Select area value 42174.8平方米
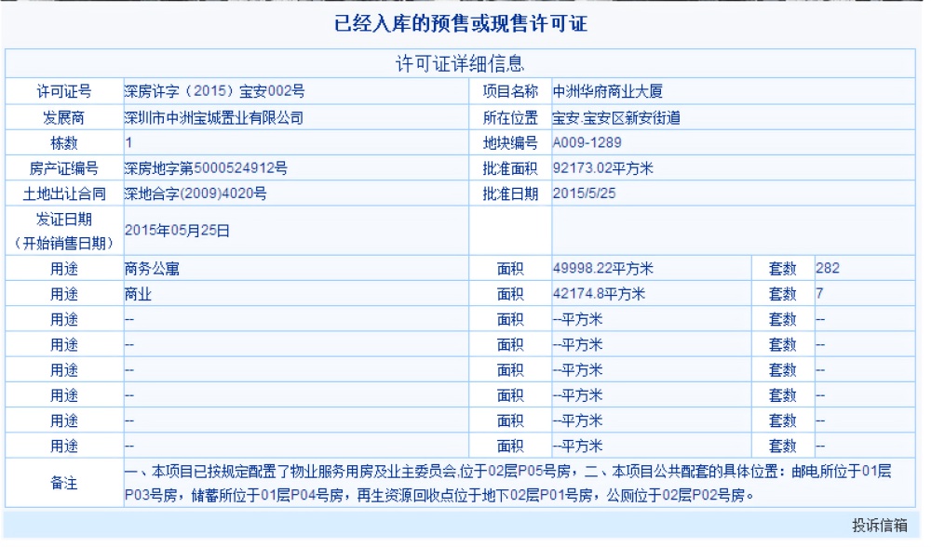 click(x=599, y=294)
